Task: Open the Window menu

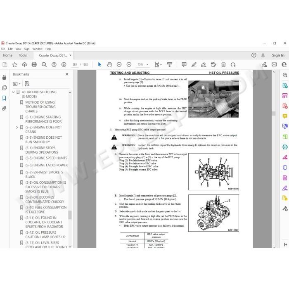Action: pyautogui.click(x=38, y=49)
